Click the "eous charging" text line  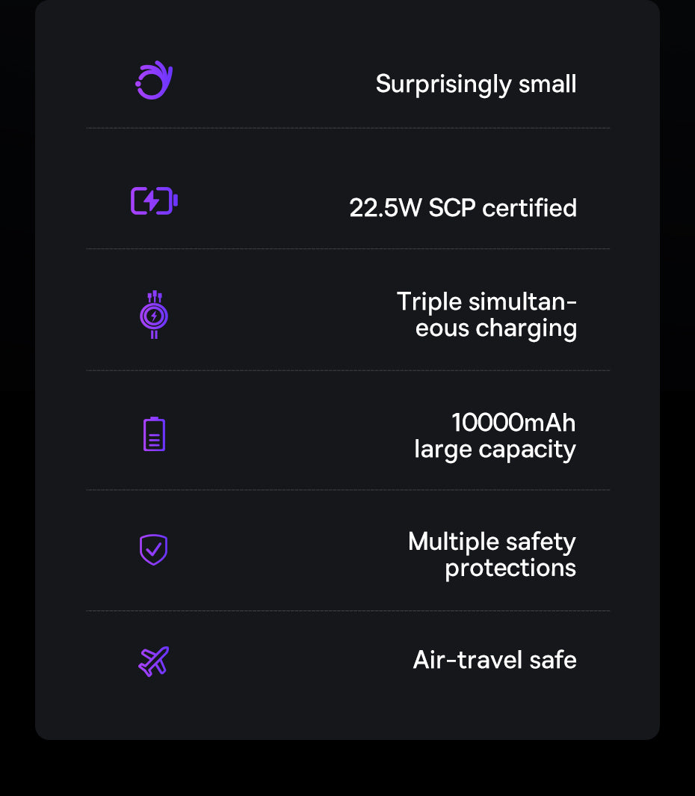(x=495, y=328)
